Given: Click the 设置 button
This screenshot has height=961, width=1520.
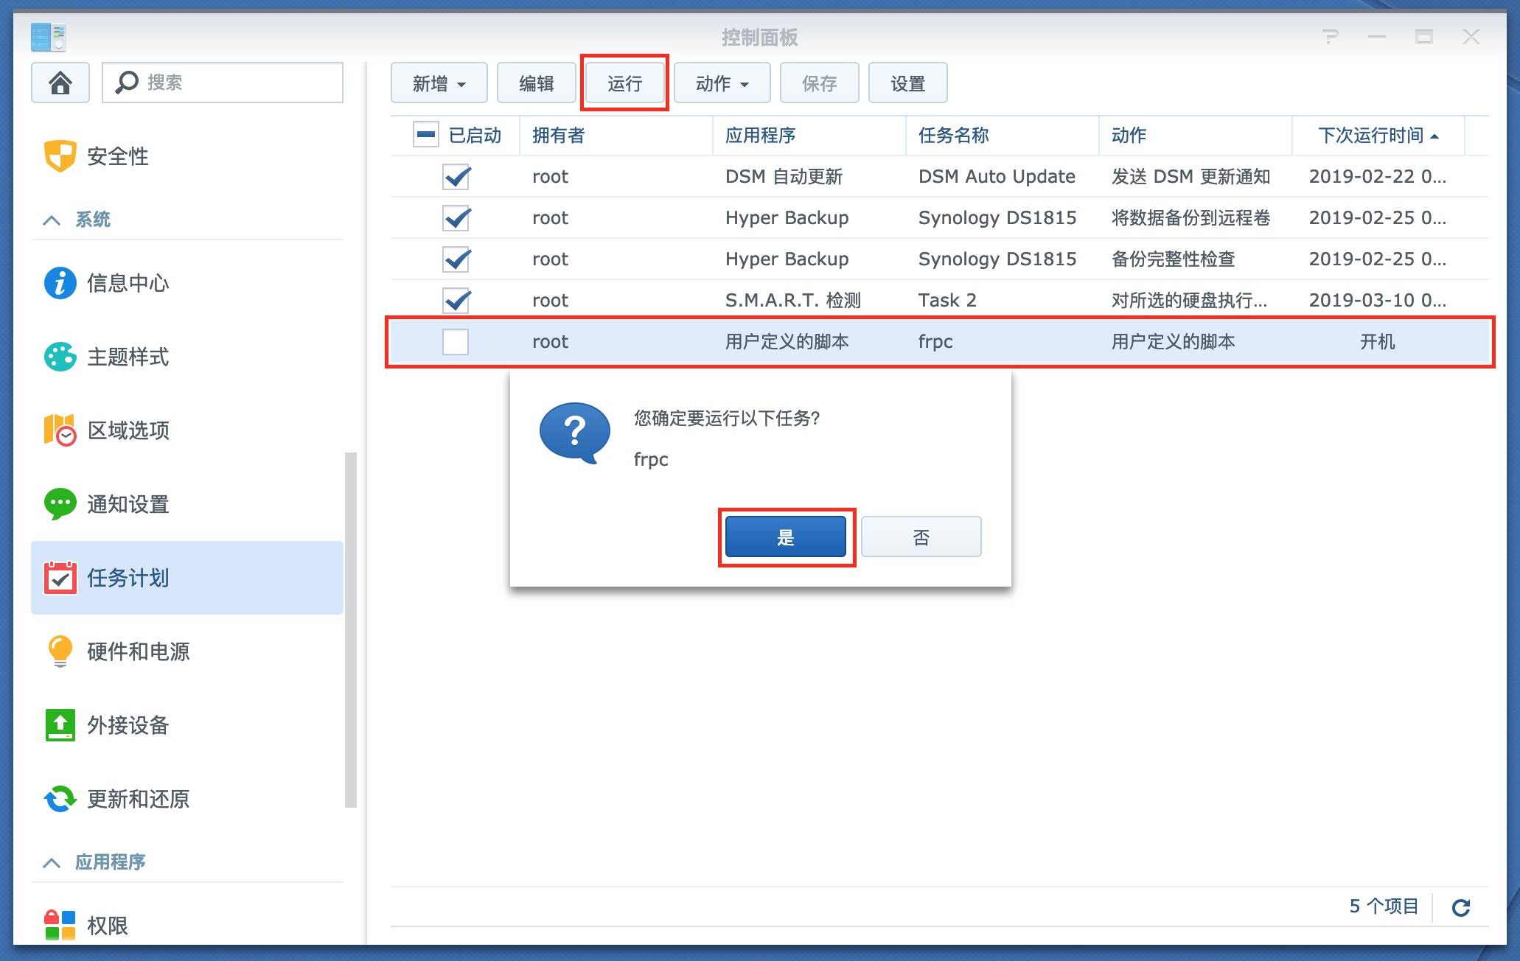Looking at the screenshot, I should click(x=908, y=83).
